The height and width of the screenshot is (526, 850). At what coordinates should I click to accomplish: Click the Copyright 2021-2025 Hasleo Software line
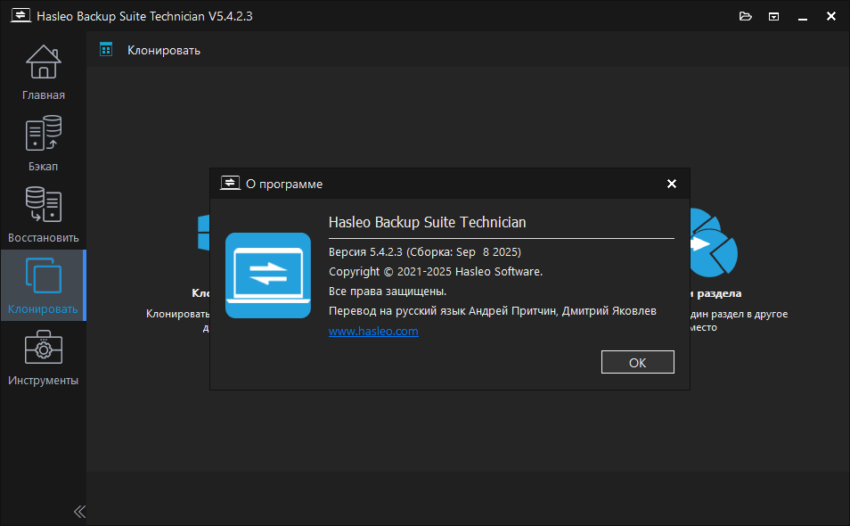[x=436, y=272]
